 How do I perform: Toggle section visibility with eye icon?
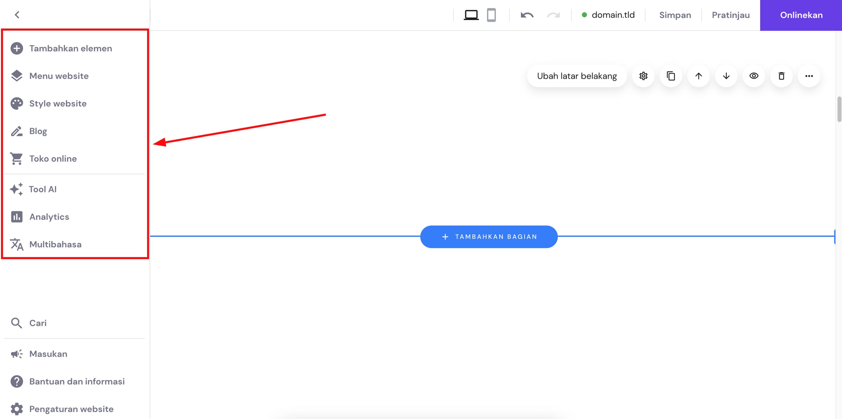coord(754,76)
